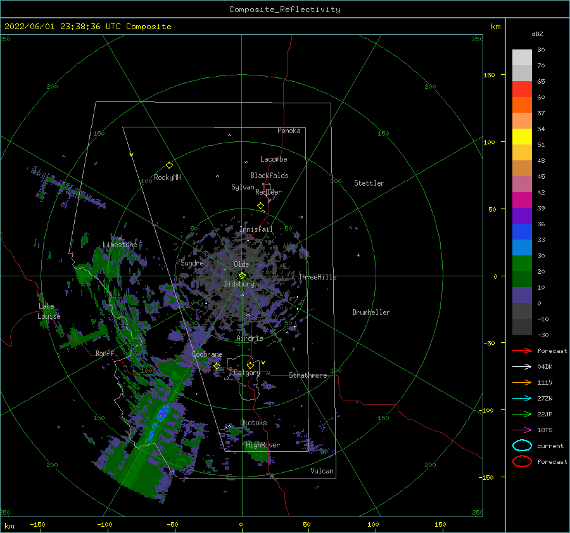Screen dimensions: 570x533
Task: Click the Ponoka label
Action: click(x=289, y=131)
